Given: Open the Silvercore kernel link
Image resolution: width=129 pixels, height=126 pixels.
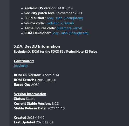Looking at the screenshot, I should pos(69,28).
